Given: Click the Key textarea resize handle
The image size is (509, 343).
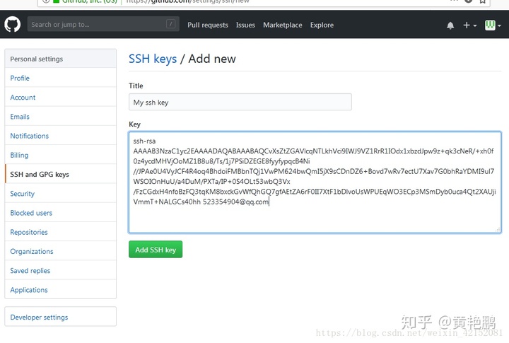Looking at the screenshot, I should tap(497, 229).
